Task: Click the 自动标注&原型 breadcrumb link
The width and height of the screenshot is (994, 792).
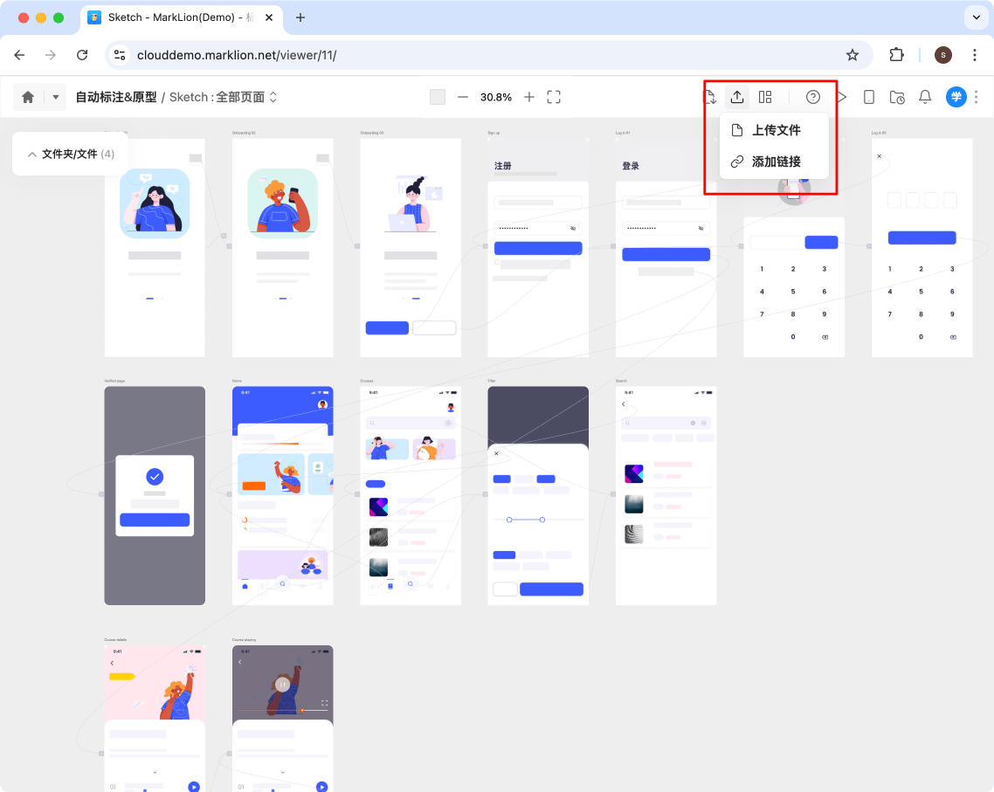Action: [115, 97]
